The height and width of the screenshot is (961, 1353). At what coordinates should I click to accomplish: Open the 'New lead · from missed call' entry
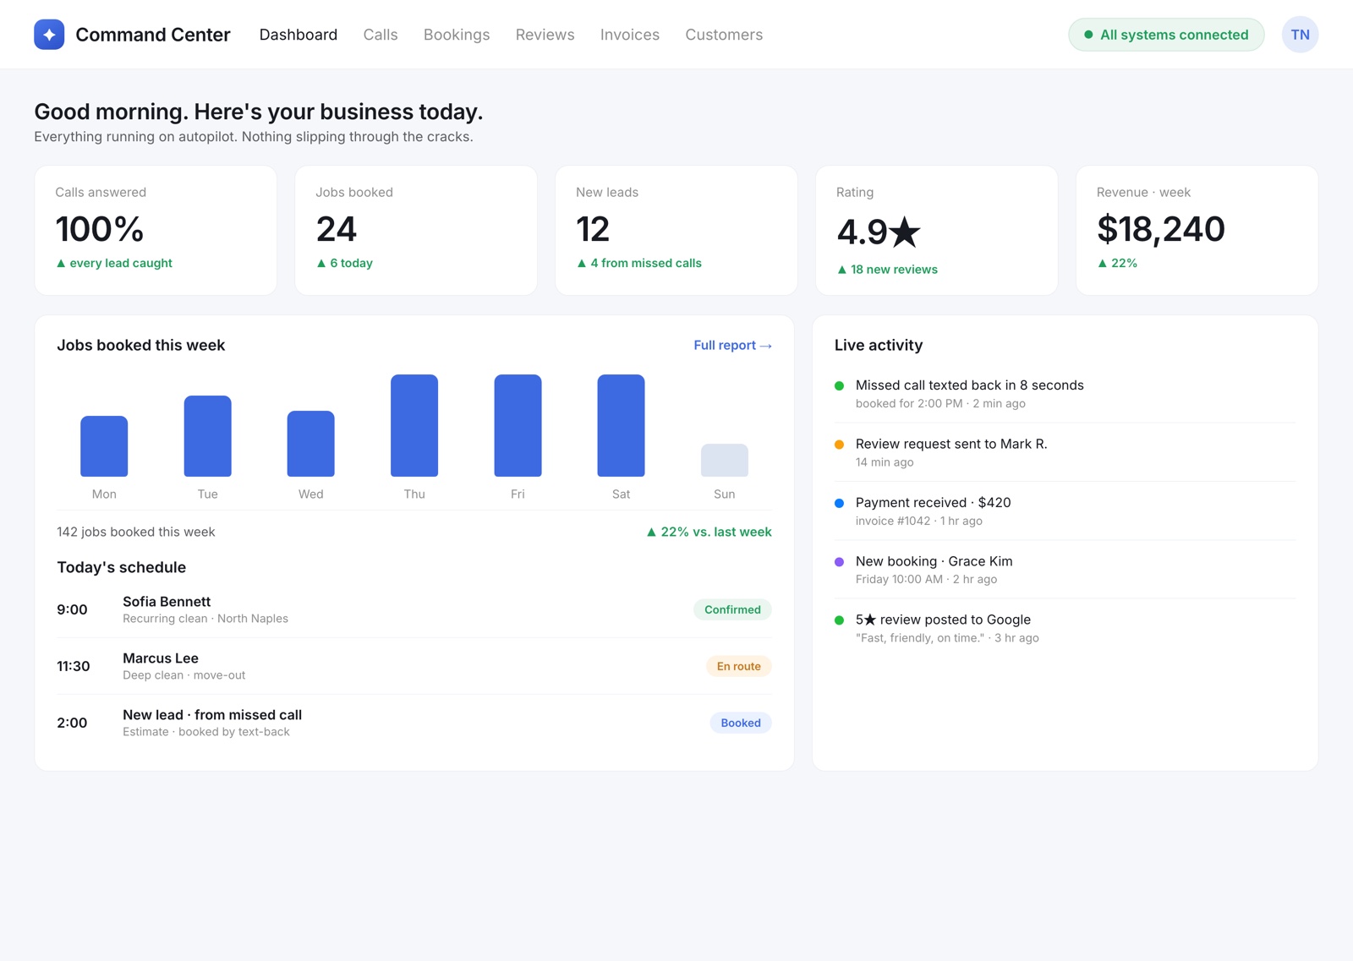click(414, 723)
